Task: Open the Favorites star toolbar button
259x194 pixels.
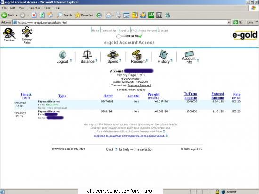Action: click(84, 15)
